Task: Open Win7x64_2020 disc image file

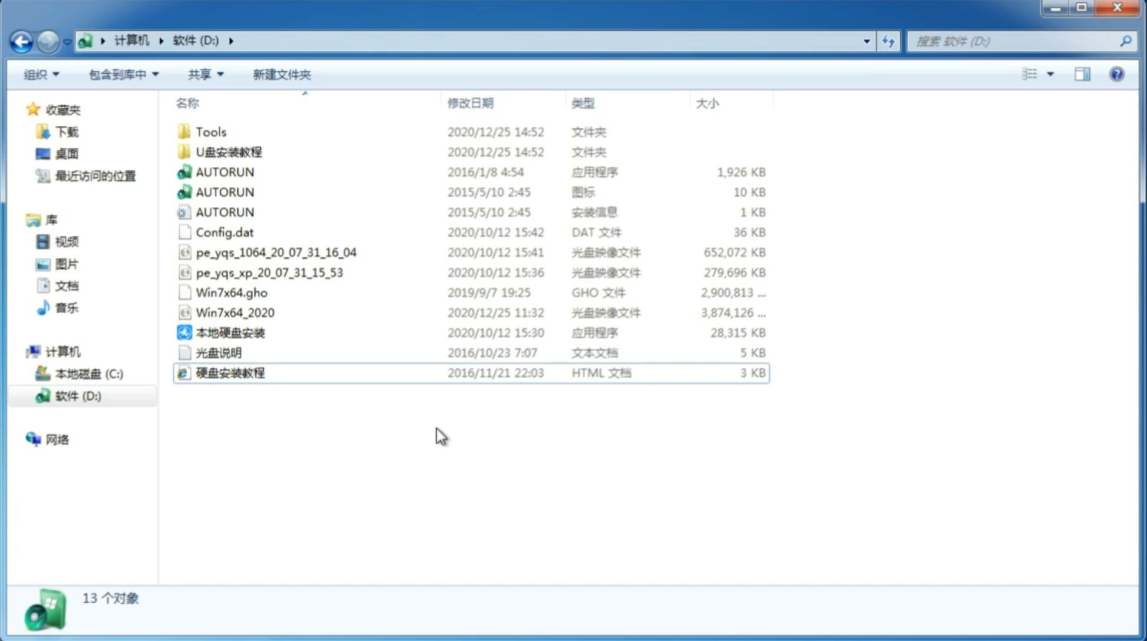Action: click(x=234, y=312)
